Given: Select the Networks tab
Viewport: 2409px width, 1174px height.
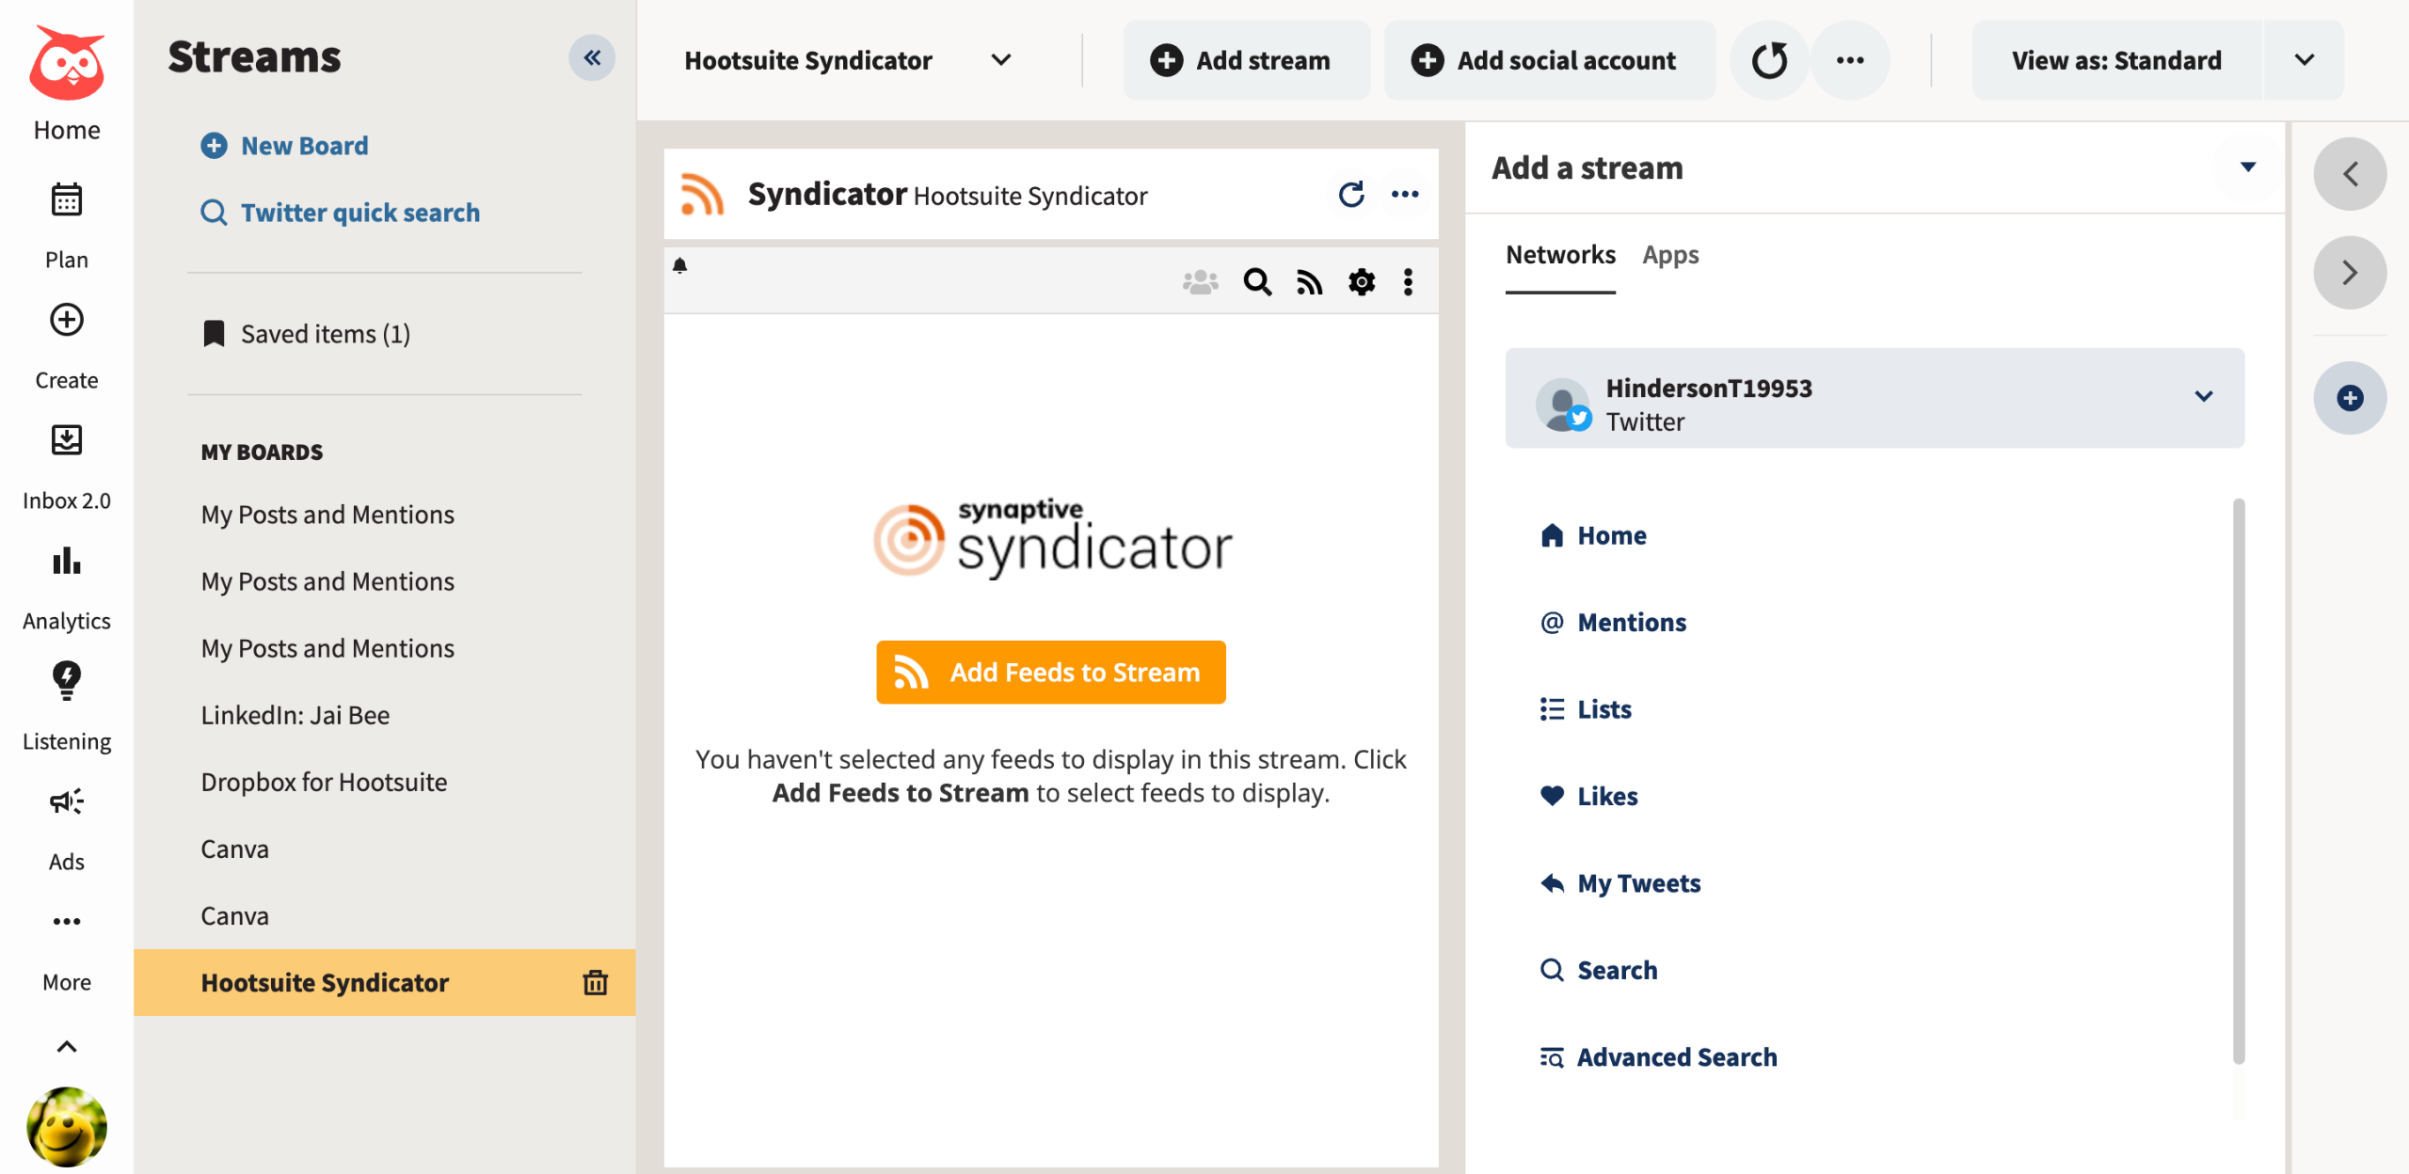Looking at the screenshot, I should (x=1559, y=255).
